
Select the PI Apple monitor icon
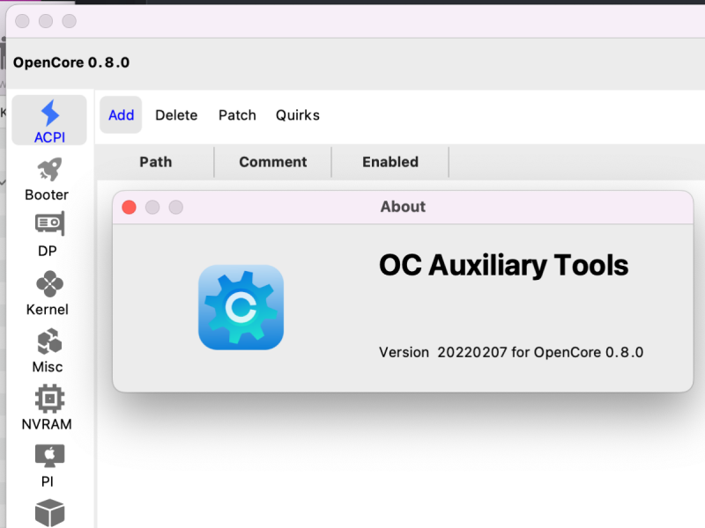coord(49,456)
